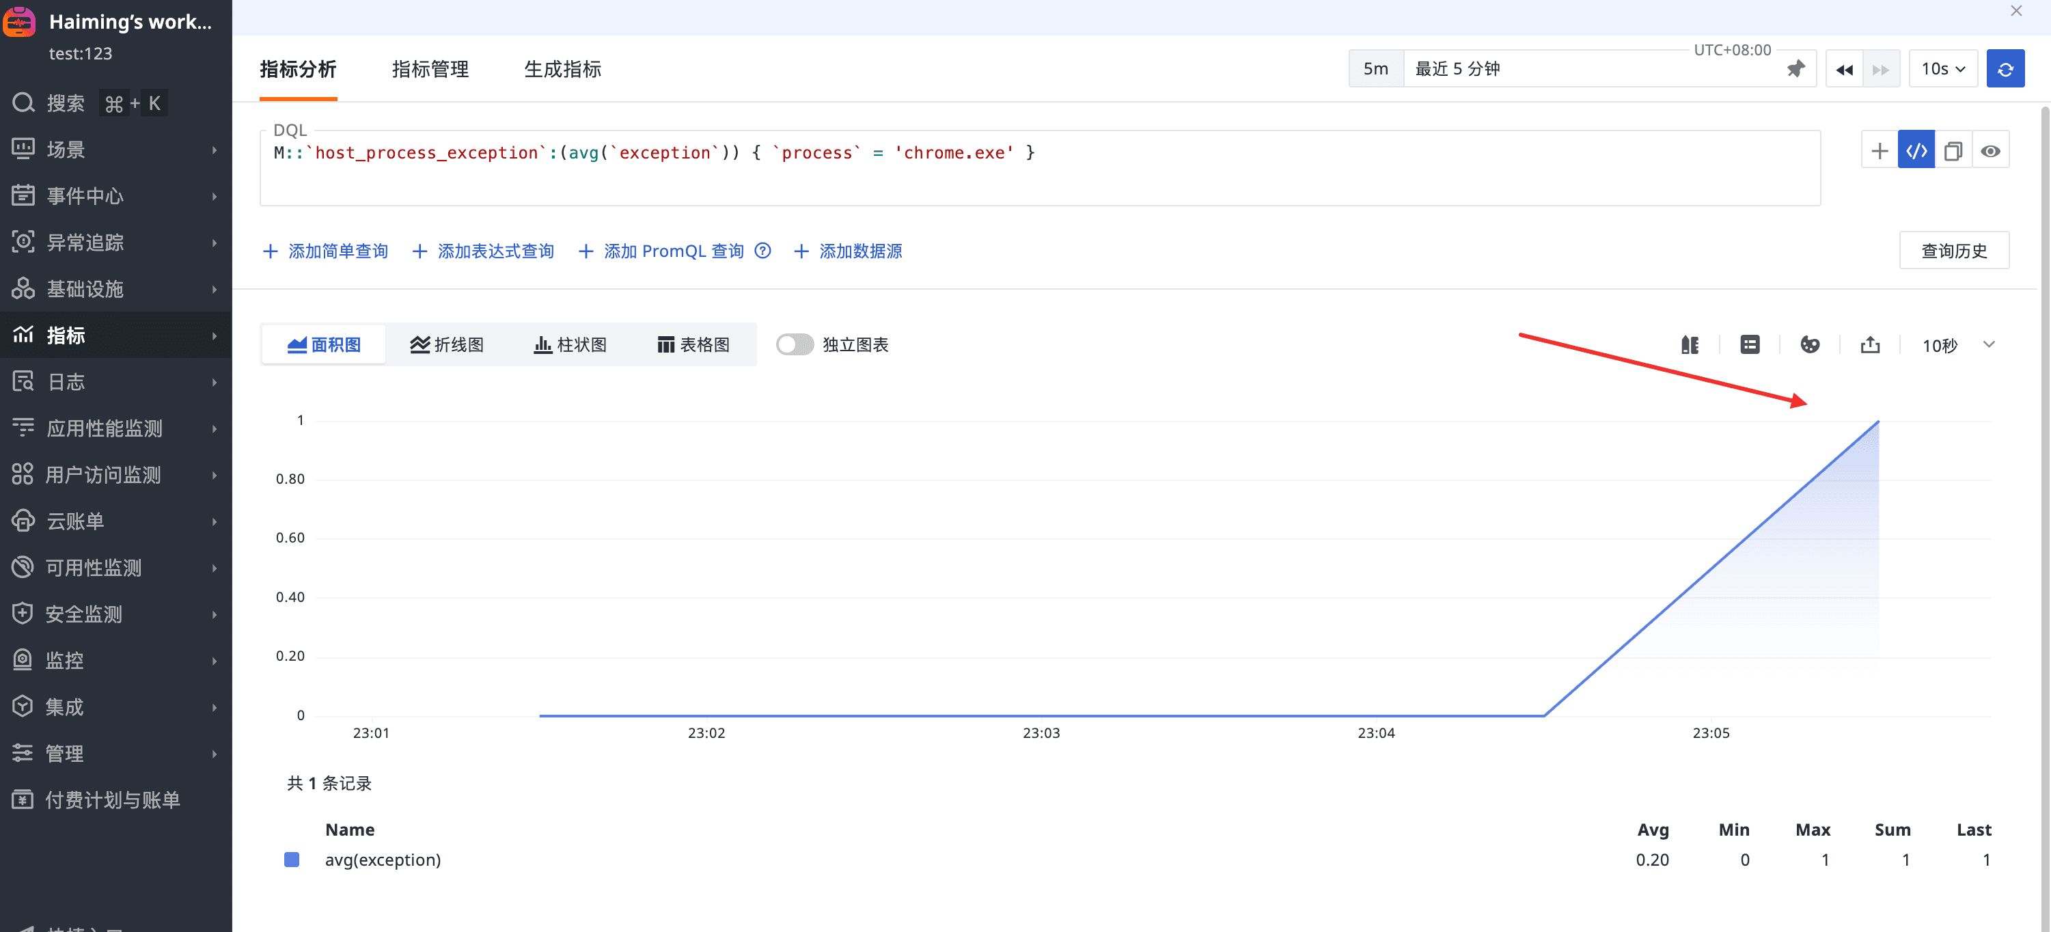Click the blue avg(exception) legend swatch
This screenshot has height=932, width=2051.
292,860
